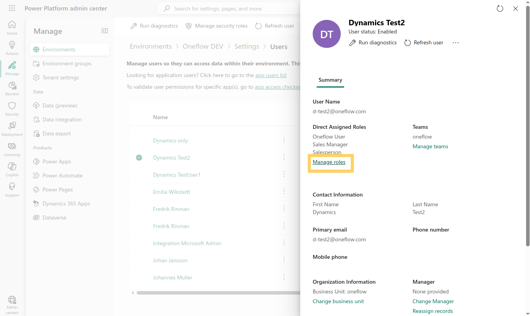Open the app access checker link
Image resolution: width=530 pixels, height=316 pixels.
coord(277,87)
